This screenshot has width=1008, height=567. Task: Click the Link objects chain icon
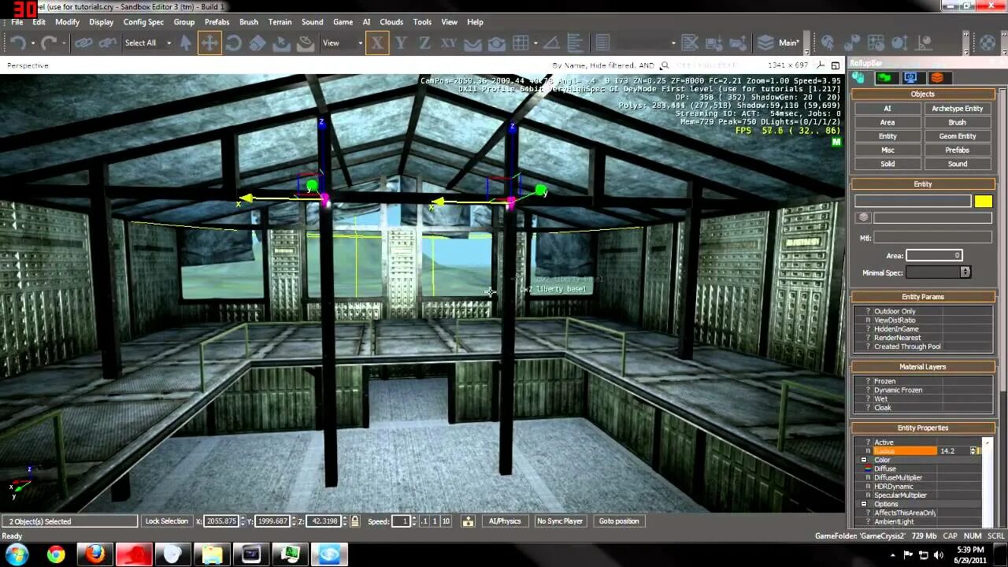click(x=83, y=43)
